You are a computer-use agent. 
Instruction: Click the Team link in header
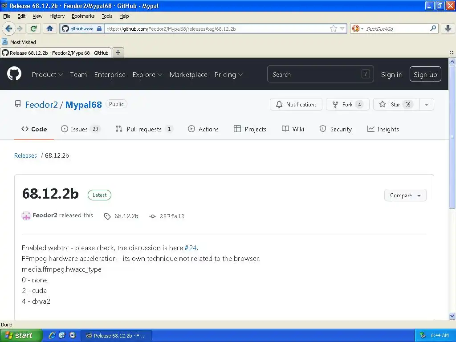point(78,75)
